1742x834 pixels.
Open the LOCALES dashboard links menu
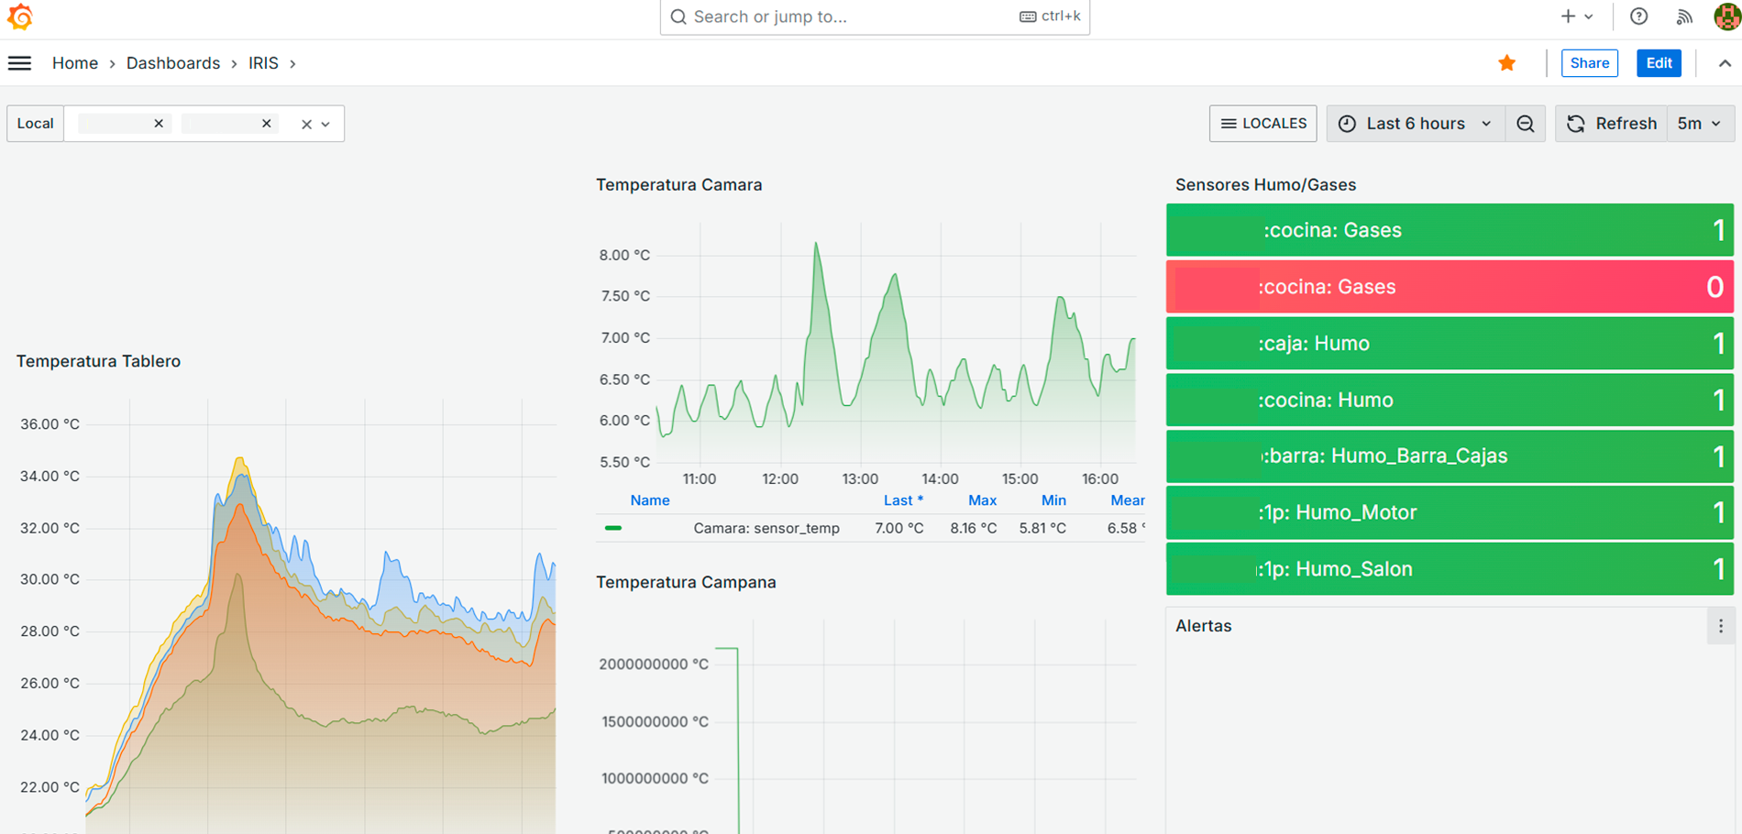pos(1262,124)
